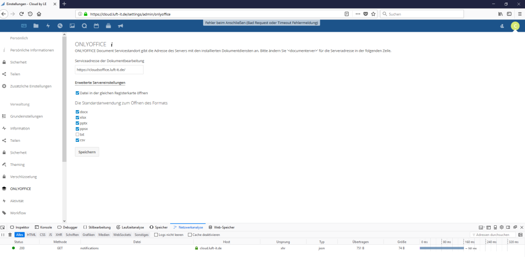The image size is (525, 257).
Task: Open the Firefox hamburger menu
Action: tap(520, 14)
